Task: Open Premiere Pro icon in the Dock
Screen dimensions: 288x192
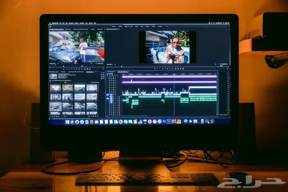Action: pos(164,122)
